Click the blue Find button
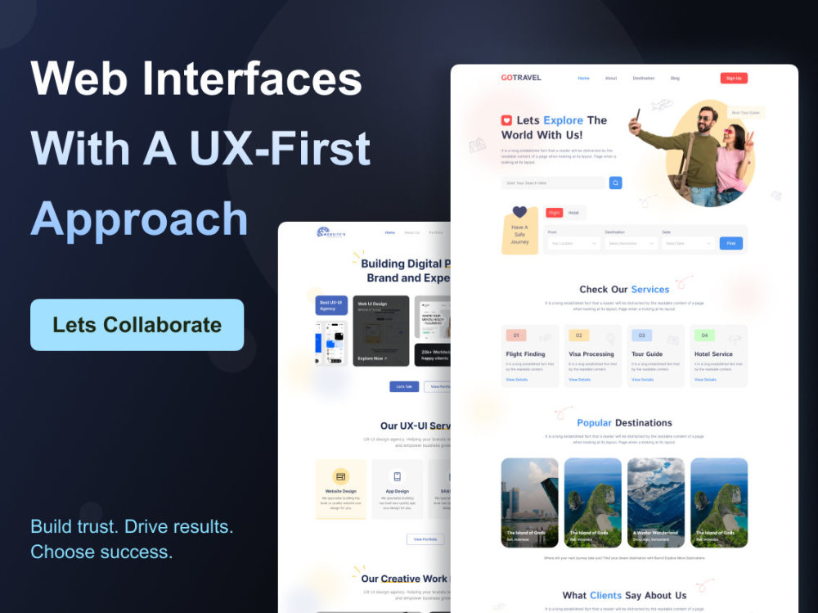Screen dimensions: 818x613 [730, 243]
